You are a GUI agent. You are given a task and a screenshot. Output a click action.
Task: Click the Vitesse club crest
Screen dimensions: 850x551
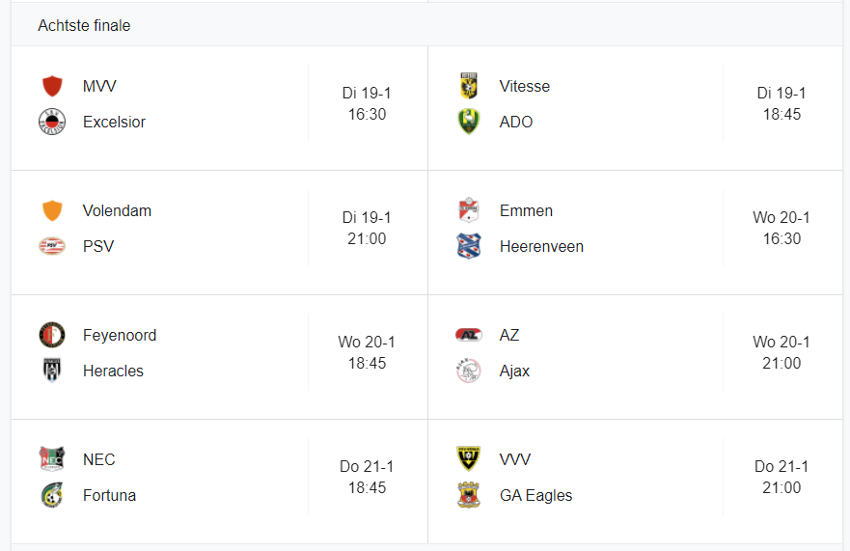click(468, 86)
